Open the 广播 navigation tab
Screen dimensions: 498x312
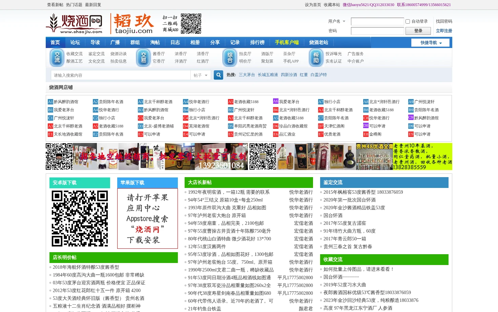(115, 43)
